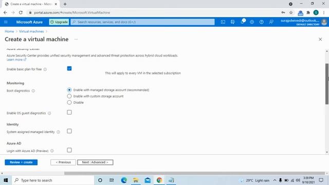This screenshot has height=185, width=329.
Task: Open the Azure portal hamburger menu
Action: tap(6, 22)
